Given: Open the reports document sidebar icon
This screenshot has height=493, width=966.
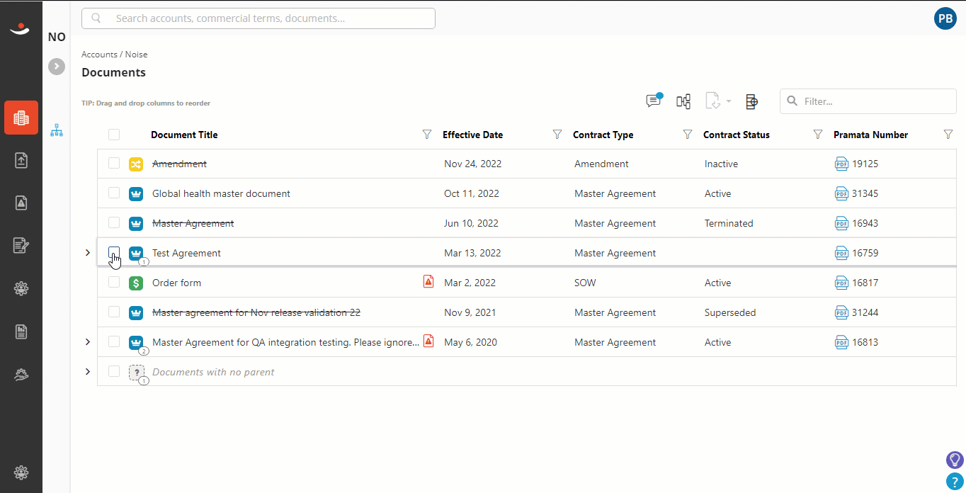Looking at the screenshot, I should (x=21, y=331).
